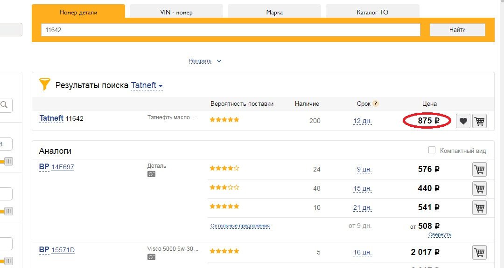Open photo of BP 14F697 part

coord(151,174)
